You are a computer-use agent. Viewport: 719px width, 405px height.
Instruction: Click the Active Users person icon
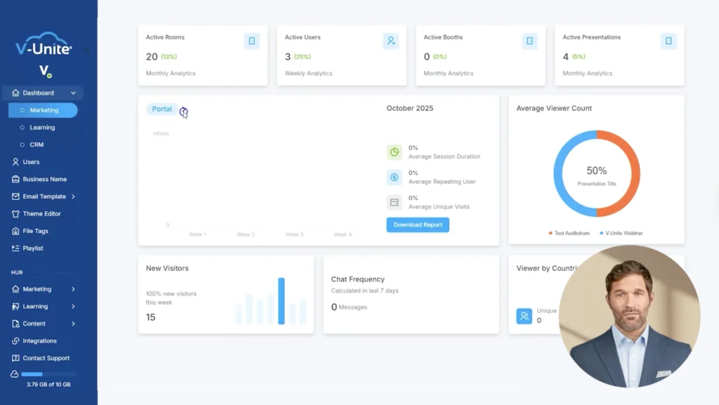[x=390, y=41]
